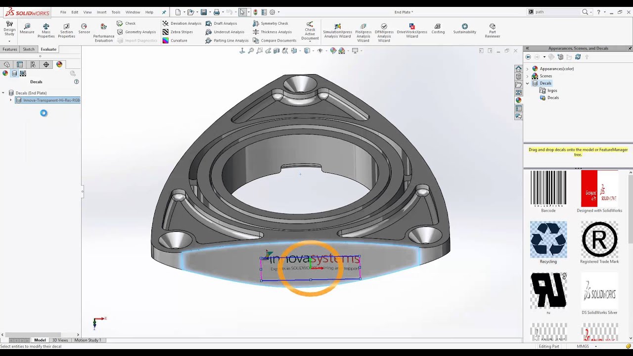Select the Sensor tool
The height and width of the screenshot is (356, 633).
[84, 29]
